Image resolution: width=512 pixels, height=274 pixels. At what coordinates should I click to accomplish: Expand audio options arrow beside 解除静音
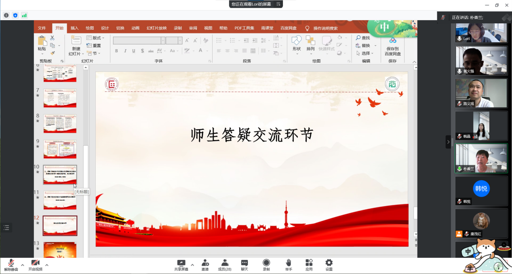click(x=23, y=265)
